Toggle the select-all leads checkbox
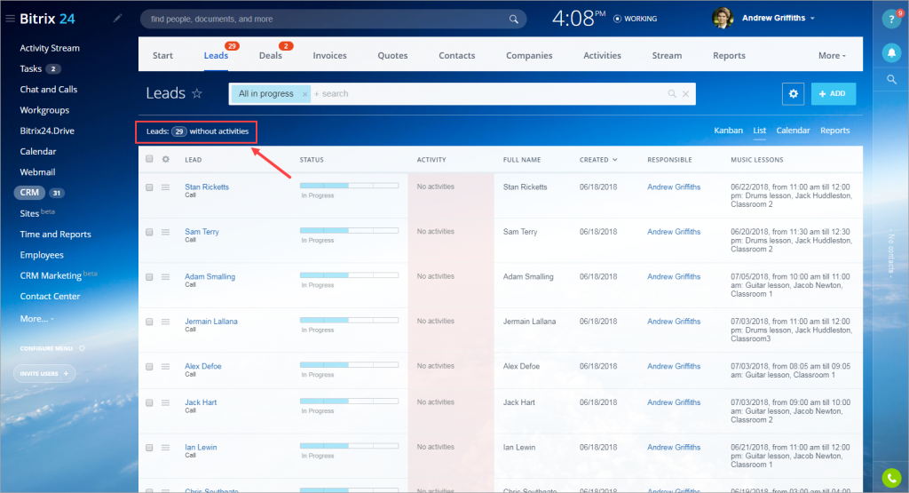The height and width of the screenshot is (493, 909). click(149, 159)
